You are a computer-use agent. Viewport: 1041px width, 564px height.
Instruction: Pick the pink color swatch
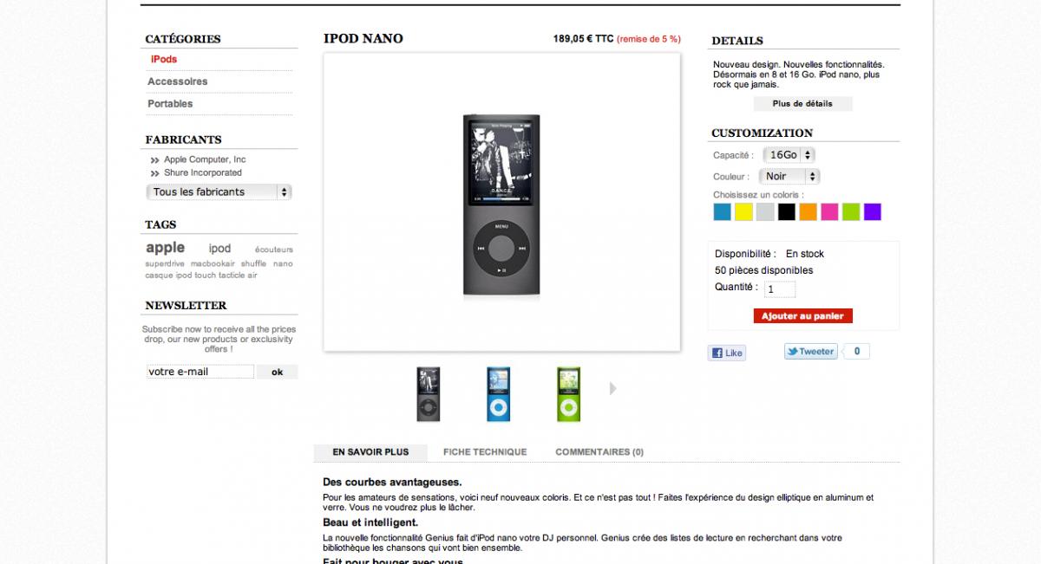pyautogui.click(x=829, y=211)
